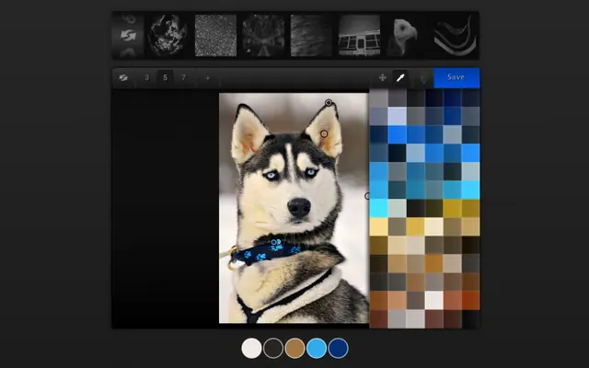
Task: Set palette size to 7 colors
Action: (183, 78)
